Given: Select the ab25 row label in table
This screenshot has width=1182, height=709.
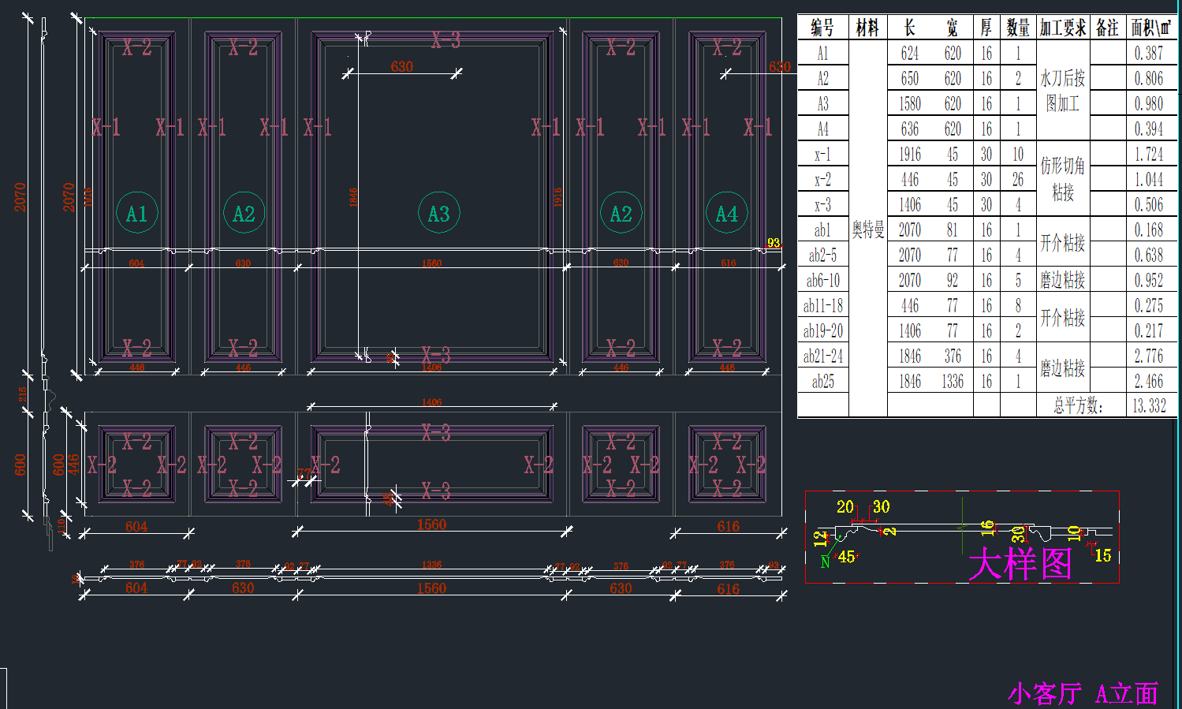Looking at the screenshot, I should (x=822, y=382).
